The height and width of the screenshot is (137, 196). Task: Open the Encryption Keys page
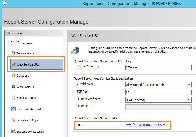click(27, 120)
